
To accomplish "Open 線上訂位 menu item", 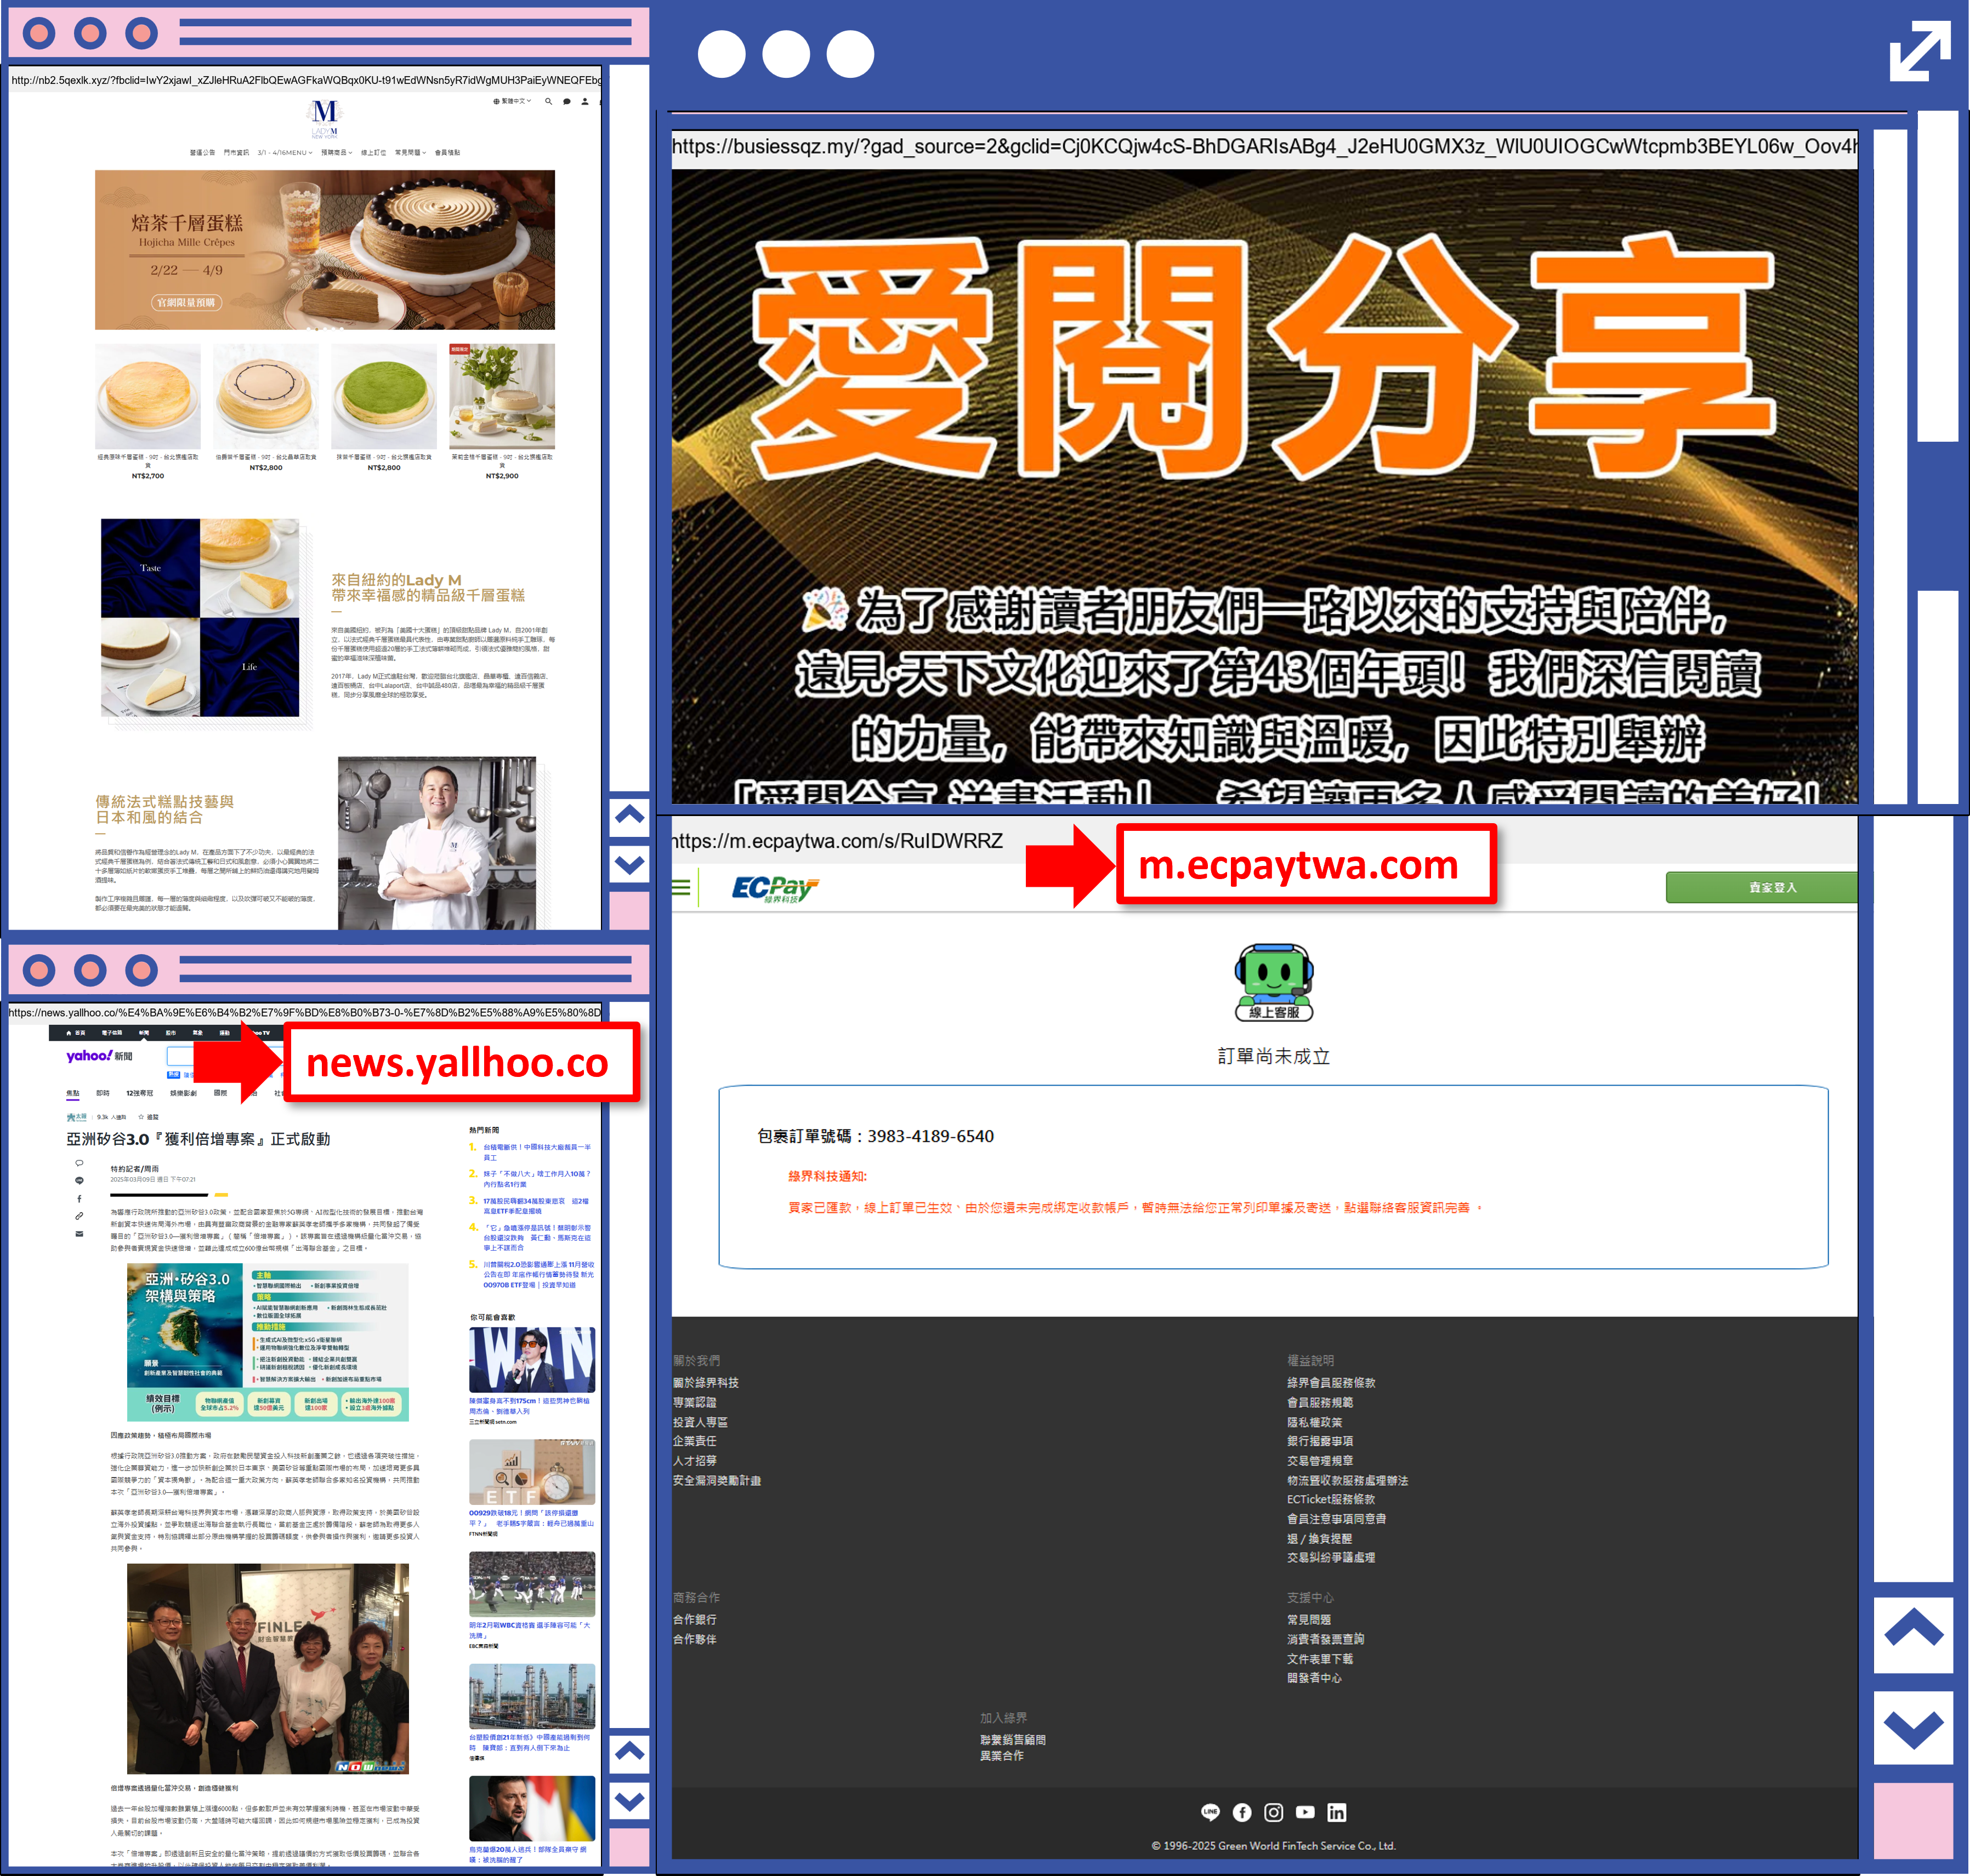I will tap(373, 153).
